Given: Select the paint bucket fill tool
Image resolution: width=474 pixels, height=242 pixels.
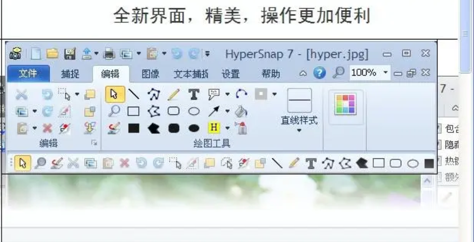Looking at the screenshot, I should point(241,111).
